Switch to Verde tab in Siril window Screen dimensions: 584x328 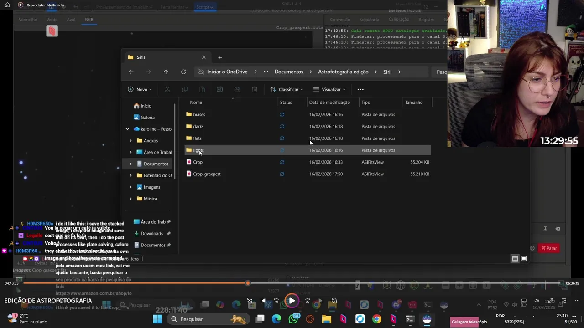click(52, 20)
